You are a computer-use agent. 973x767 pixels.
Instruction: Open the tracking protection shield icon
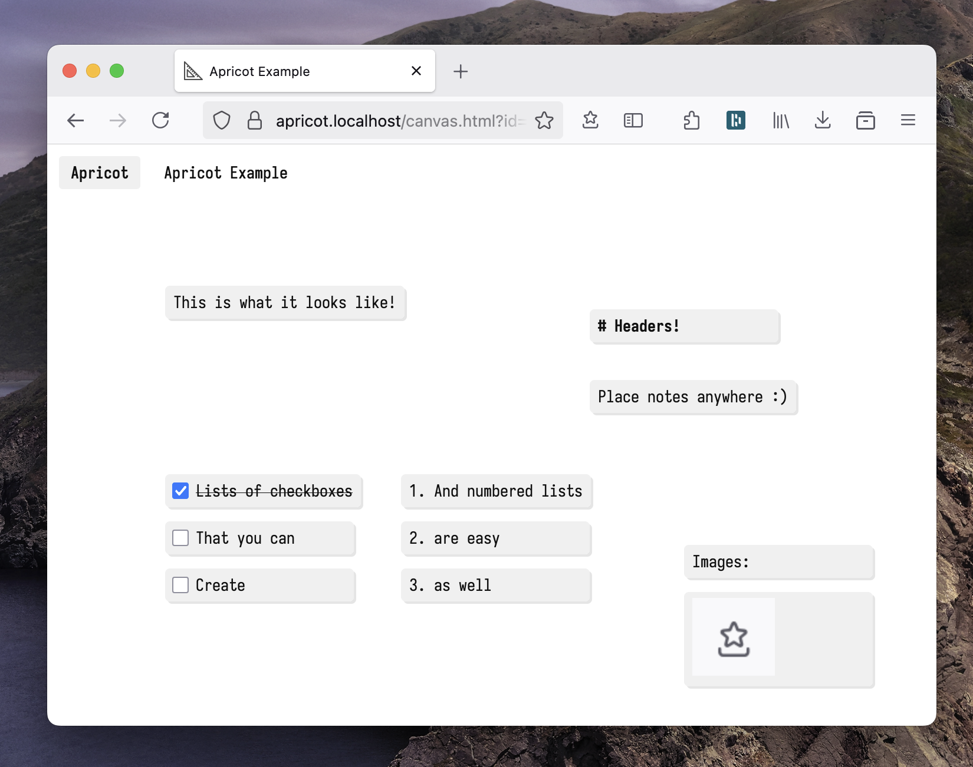point(222,121)
